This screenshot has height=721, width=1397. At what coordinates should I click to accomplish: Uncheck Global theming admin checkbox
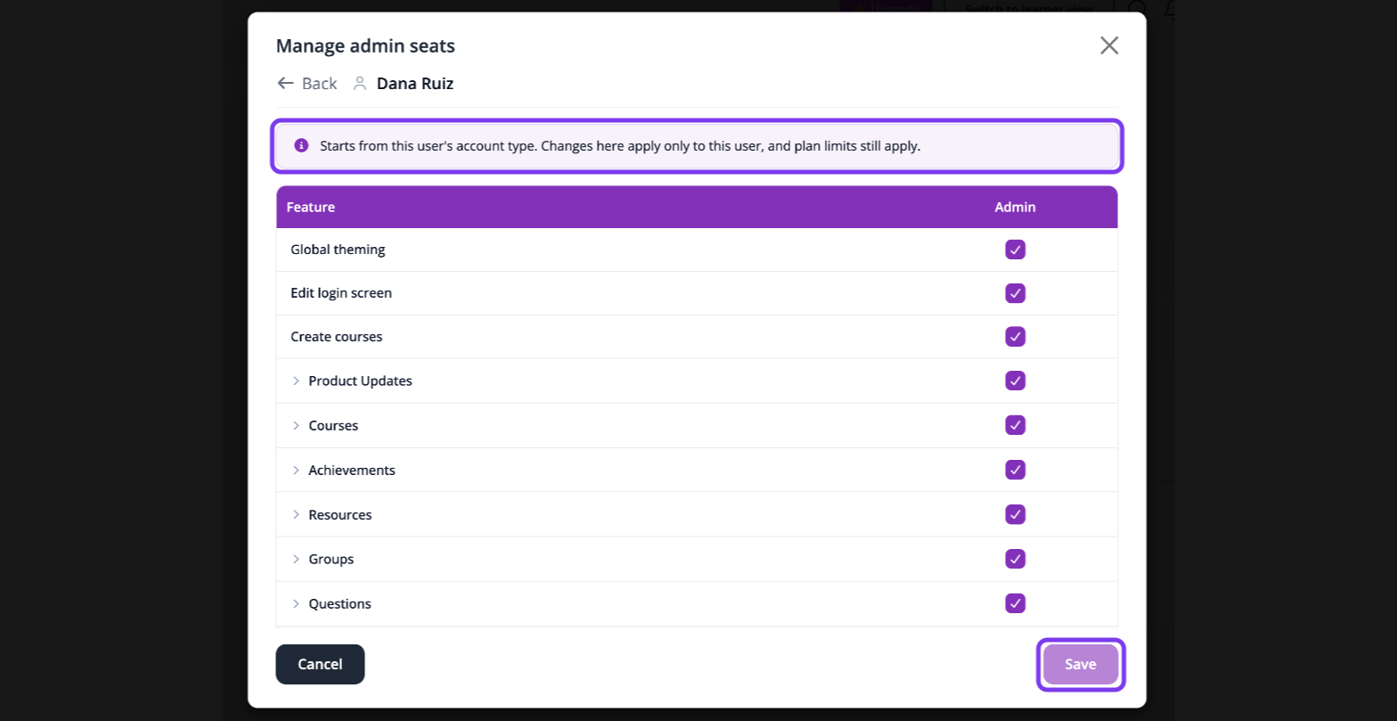tap(1015, 250)
